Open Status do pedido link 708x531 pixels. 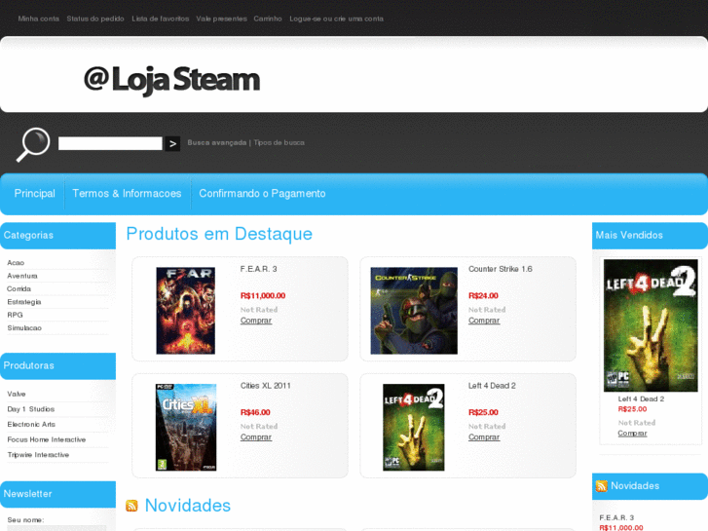95,19
